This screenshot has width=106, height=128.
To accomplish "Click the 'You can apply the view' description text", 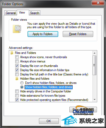I will pyautogui.click(x=61, y=25).
